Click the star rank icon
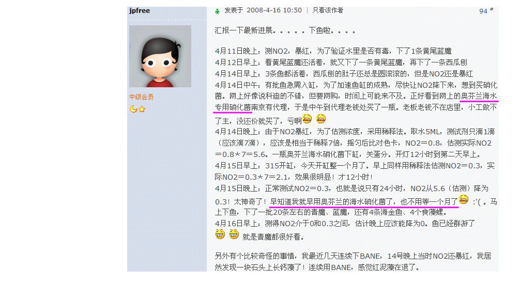520x300 pixels. coord(142,109)
